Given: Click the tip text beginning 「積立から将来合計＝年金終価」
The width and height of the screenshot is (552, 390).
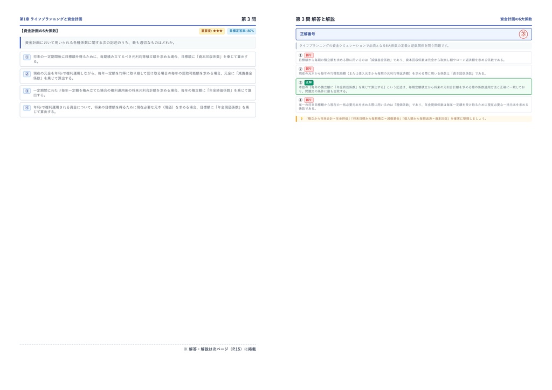Looking at the screenshot, I should click(x=396, y=119).
